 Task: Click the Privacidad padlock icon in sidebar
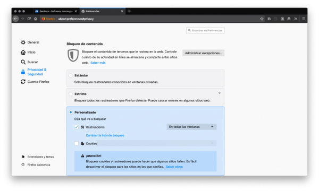pos(23,72)
